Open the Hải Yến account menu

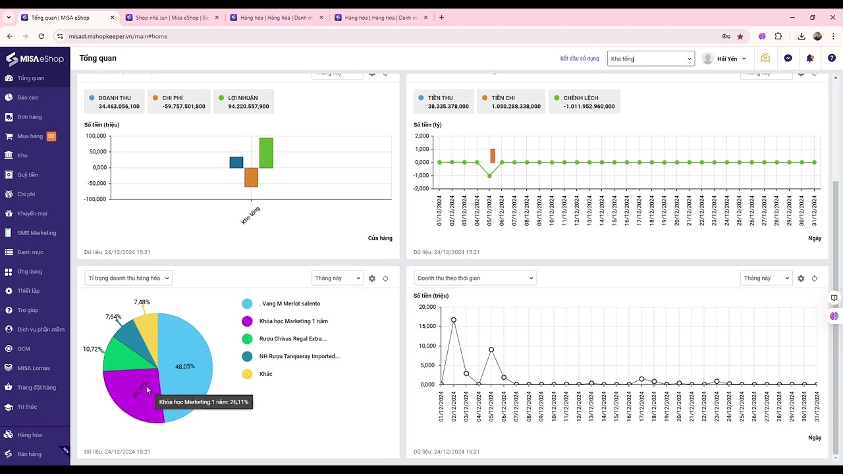point(724,59)
